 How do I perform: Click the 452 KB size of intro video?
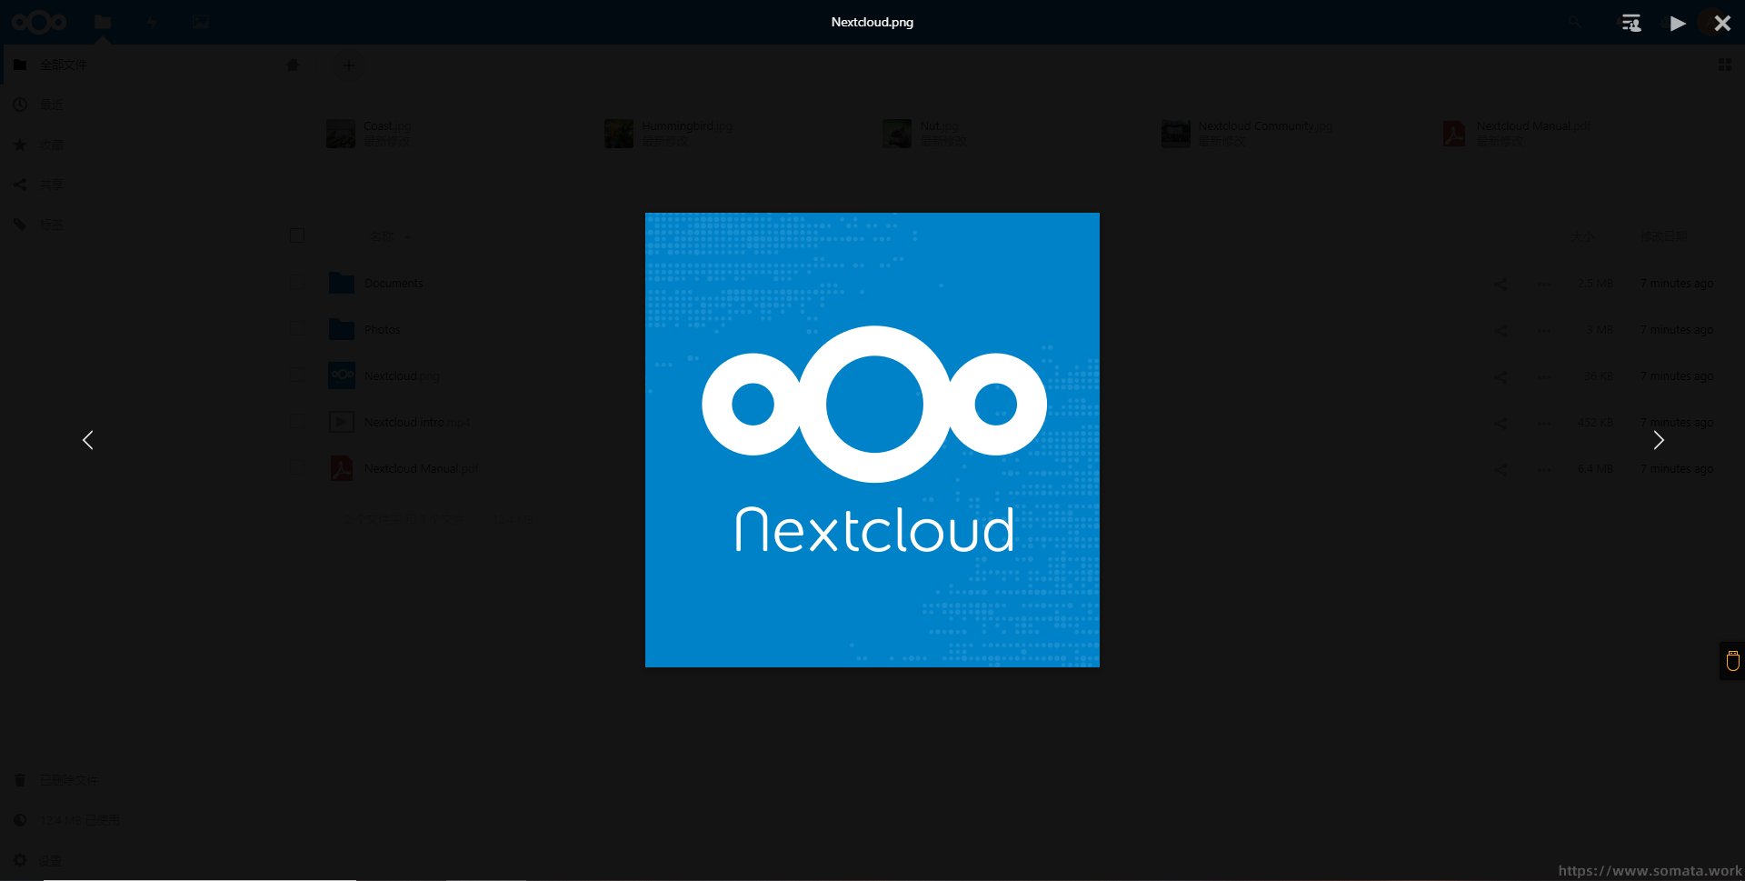[1595, 423]
